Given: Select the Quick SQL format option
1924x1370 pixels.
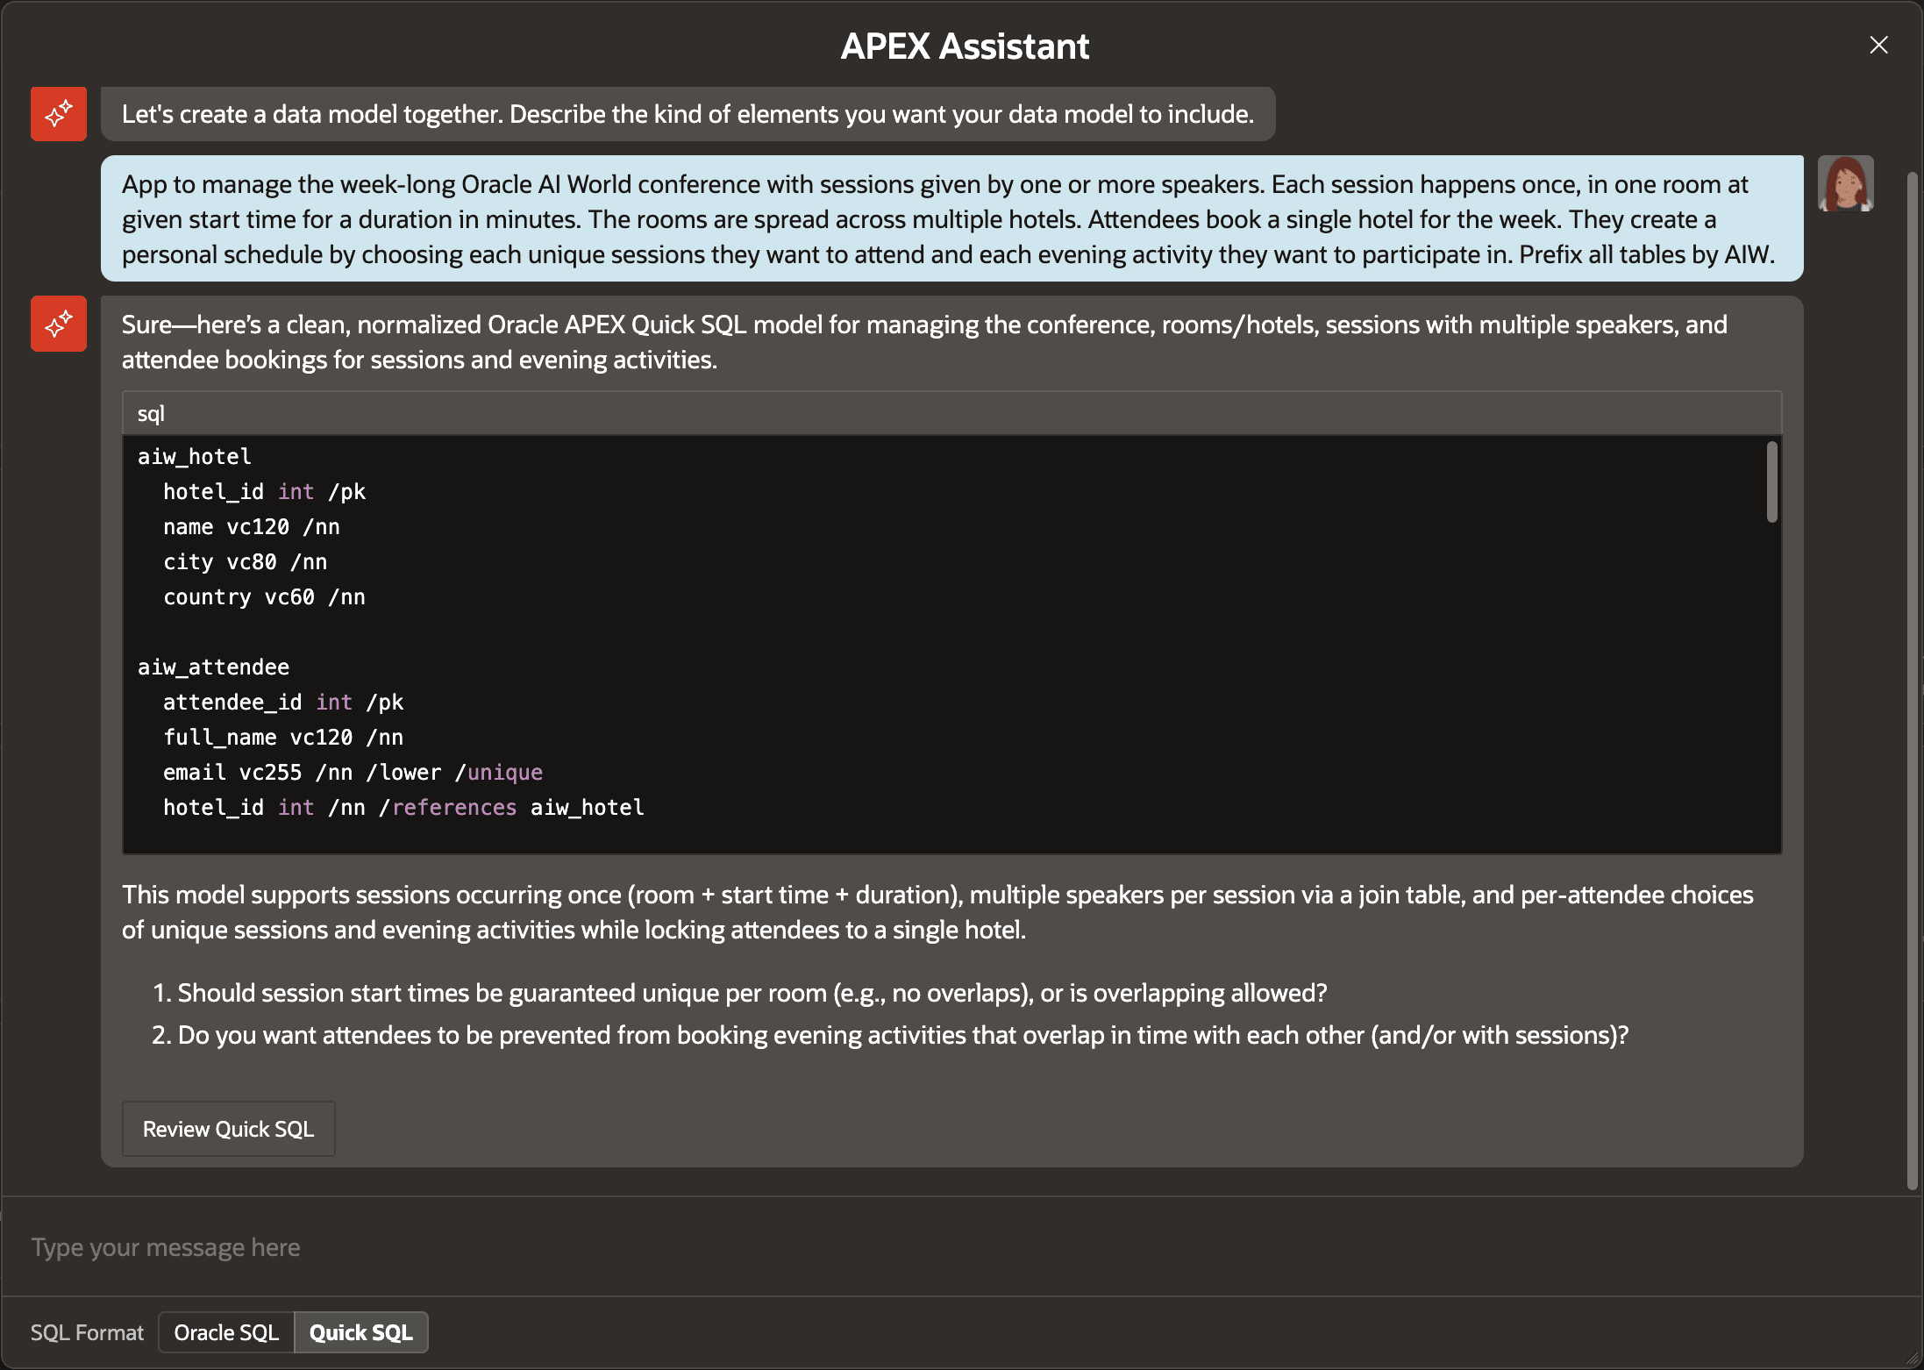Looking at the screenshot, I should coord(360,1332).
